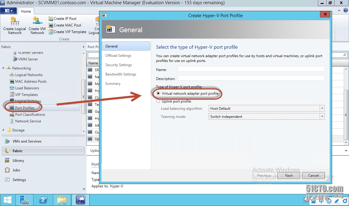Click the Virtual Machine Manager taskbar icon
This screenshot has width=349, height=206.
click(80, 200)
